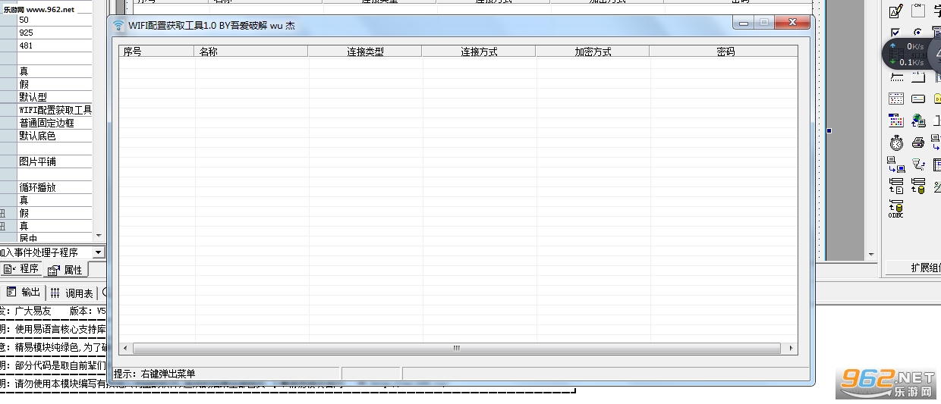Viewport: 941px width, 404px height.
Task: Sort by 序号 column header
Action: (x=157, y=52)
